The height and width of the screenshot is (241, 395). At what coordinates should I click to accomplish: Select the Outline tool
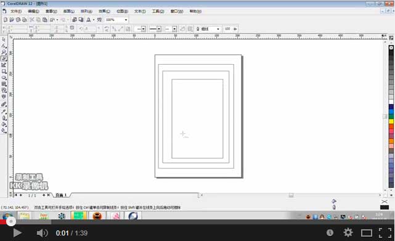tap(4, 118)
